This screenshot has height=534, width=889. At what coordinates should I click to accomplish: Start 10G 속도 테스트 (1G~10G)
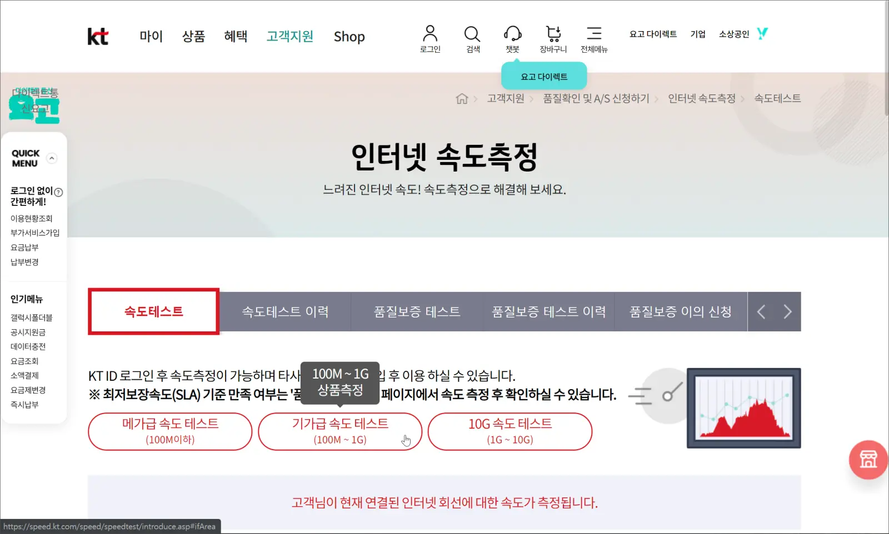pyautogui.click(x=510, y=431)
